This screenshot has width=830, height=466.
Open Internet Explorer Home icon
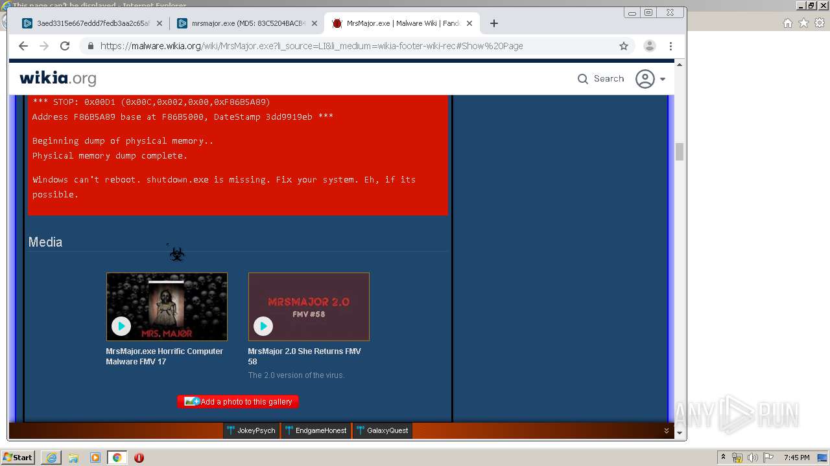[788, 23]
